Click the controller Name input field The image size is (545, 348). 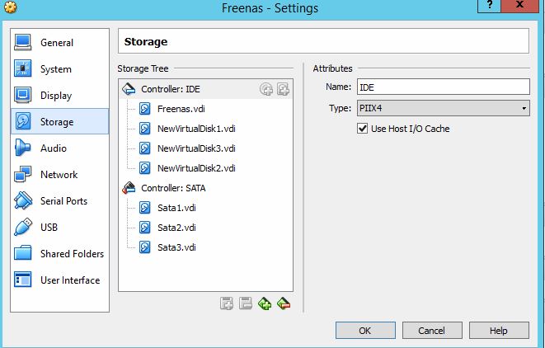(x=443, y=87)
